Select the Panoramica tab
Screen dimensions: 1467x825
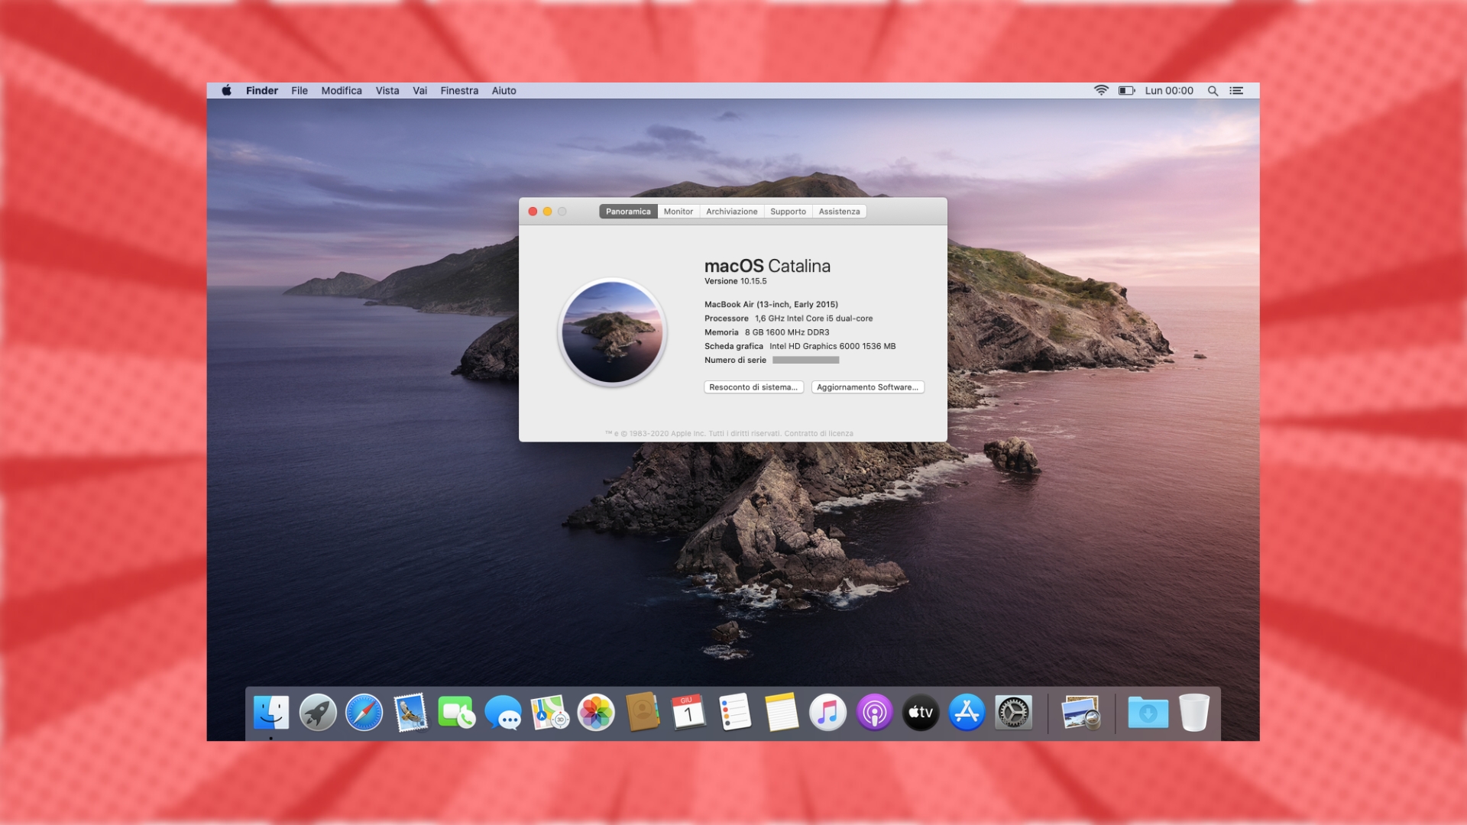point(628,212)
